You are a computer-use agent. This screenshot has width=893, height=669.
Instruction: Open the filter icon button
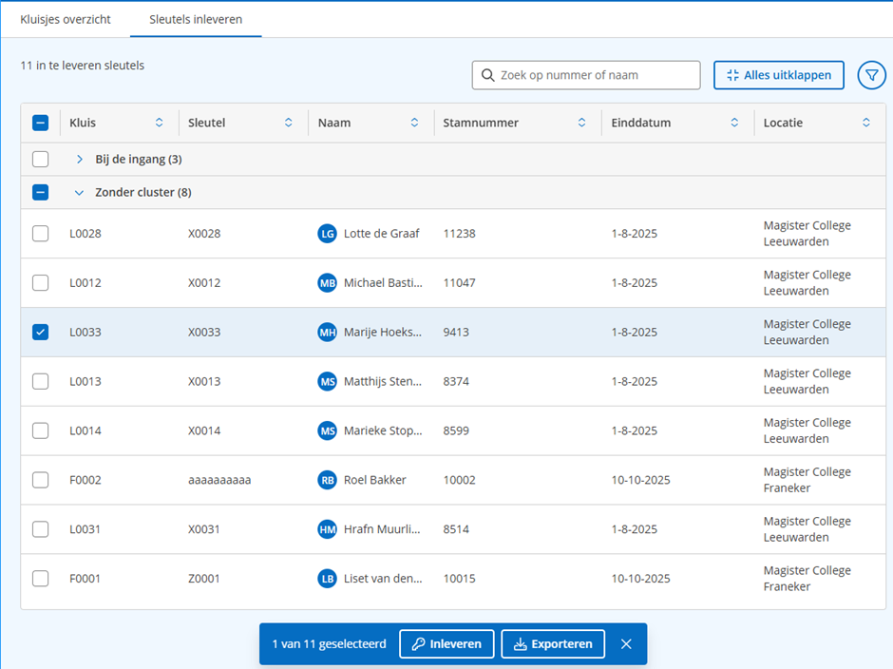click(871, 75)
